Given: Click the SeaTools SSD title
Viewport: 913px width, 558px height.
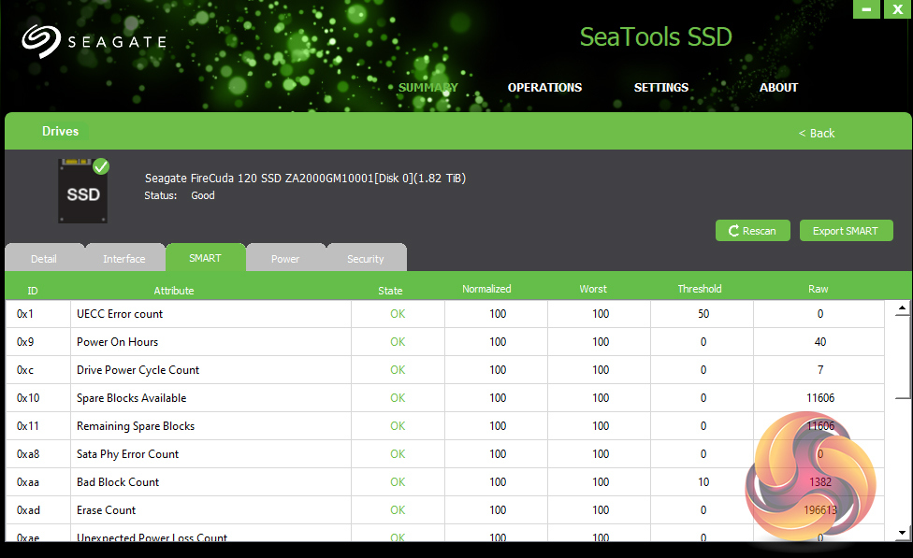Looking at the screenshot, I should click(656, 36).
